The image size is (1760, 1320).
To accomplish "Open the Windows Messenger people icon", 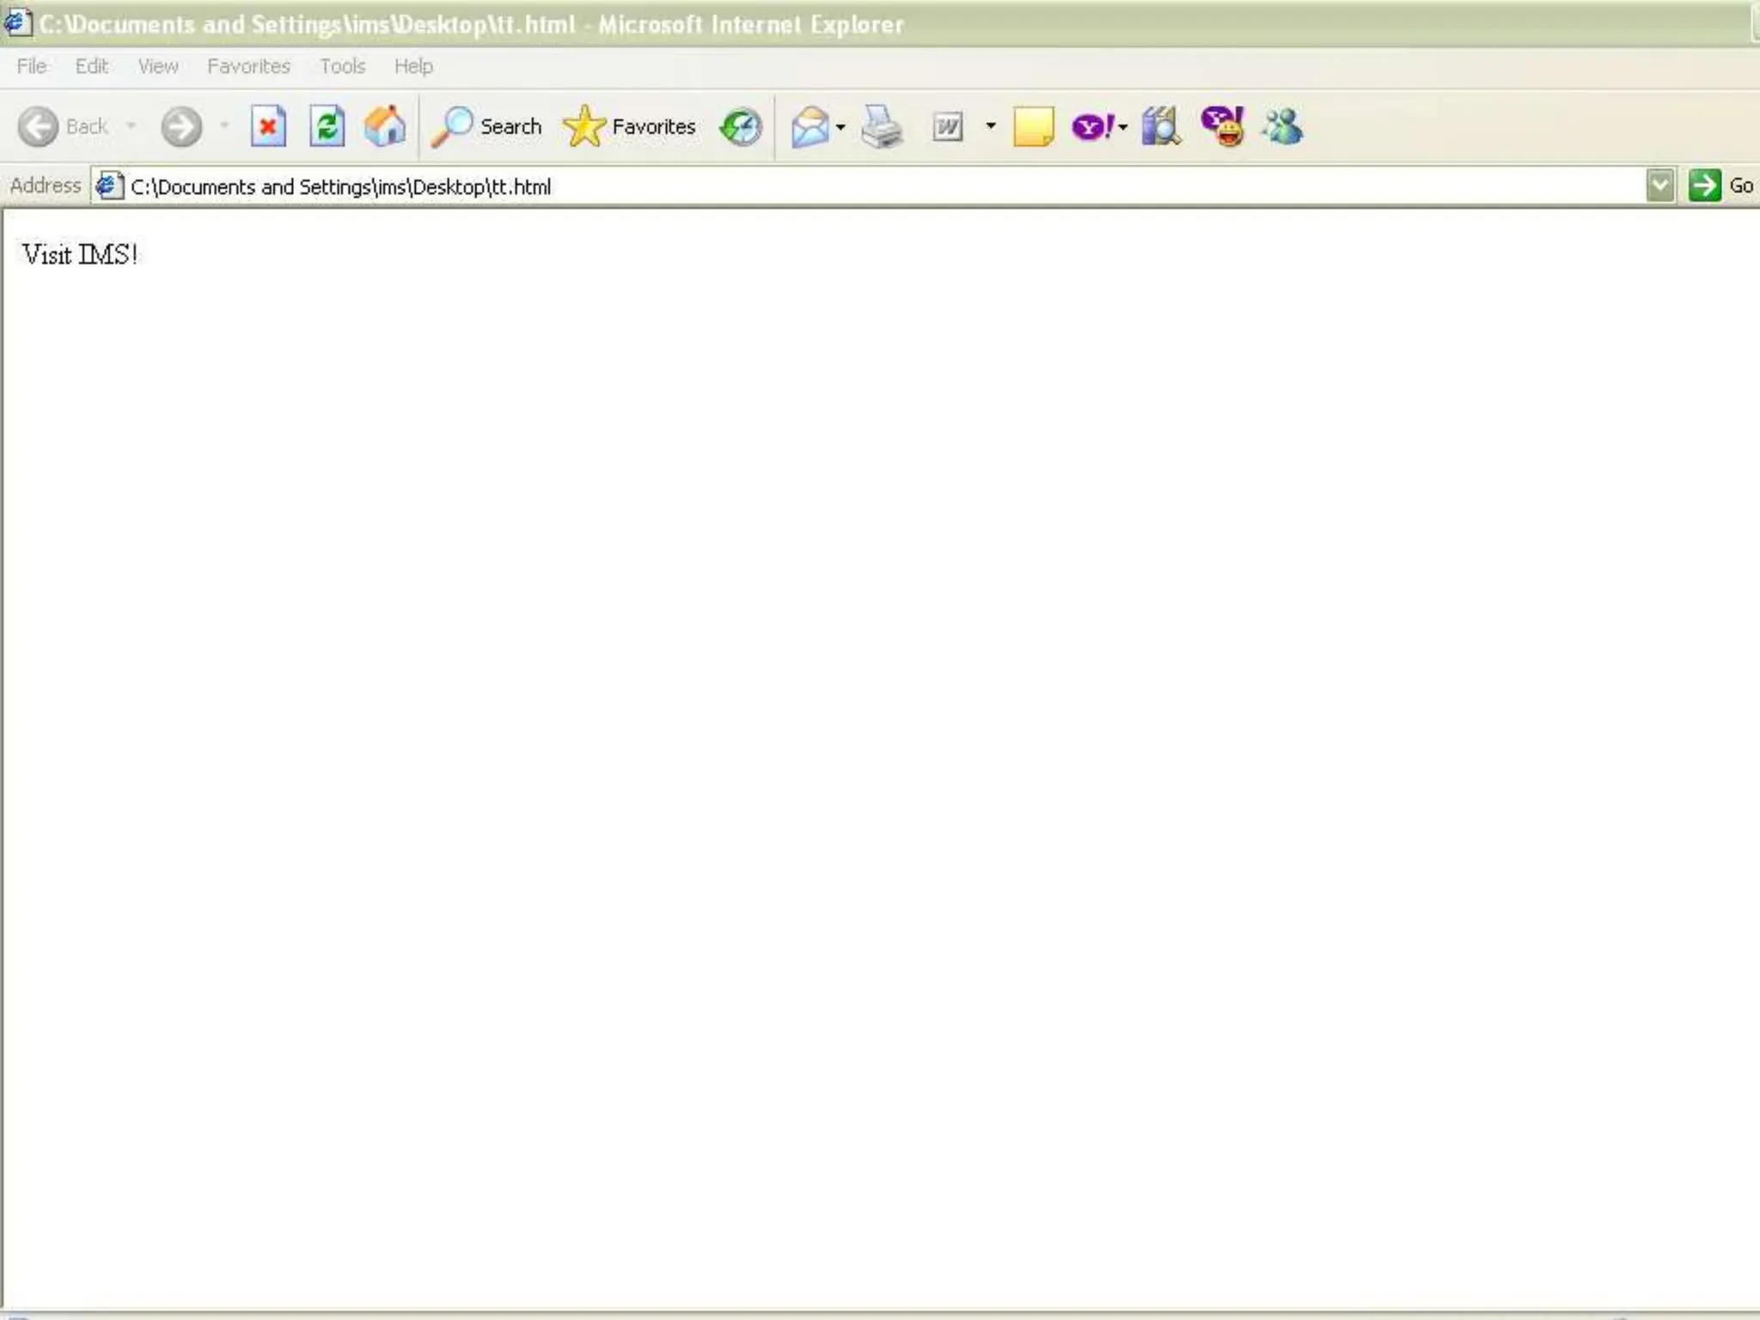I will point(1283,127).
